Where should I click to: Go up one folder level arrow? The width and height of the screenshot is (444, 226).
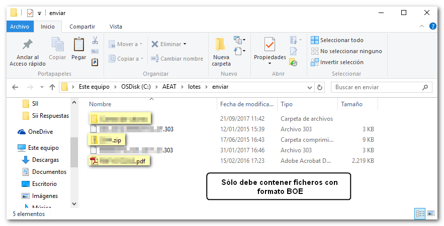coord(52,87)
